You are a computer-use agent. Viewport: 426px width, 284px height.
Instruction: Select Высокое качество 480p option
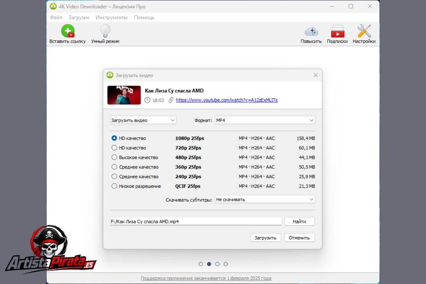(114, 157)
